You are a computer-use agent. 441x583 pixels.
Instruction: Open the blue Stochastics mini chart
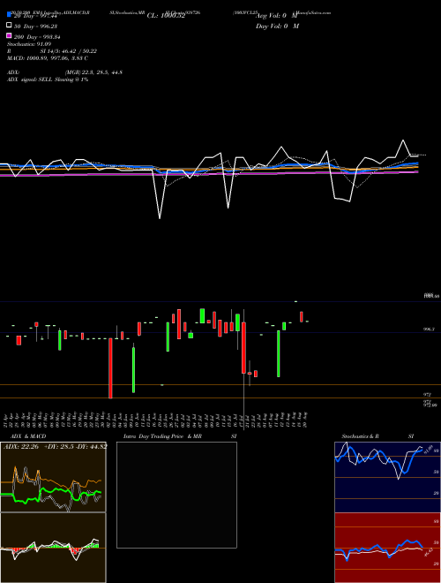tap(387, 477)
